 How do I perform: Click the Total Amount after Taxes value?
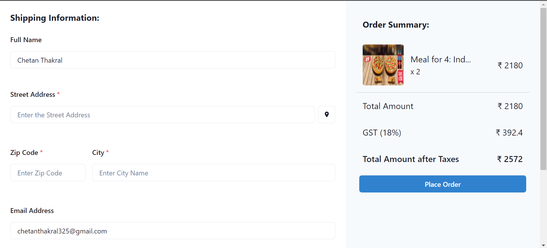click(510, 159)
